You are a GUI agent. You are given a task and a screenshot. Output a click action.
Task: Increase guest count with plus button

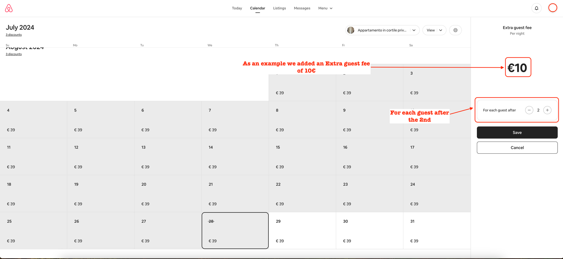547,110
